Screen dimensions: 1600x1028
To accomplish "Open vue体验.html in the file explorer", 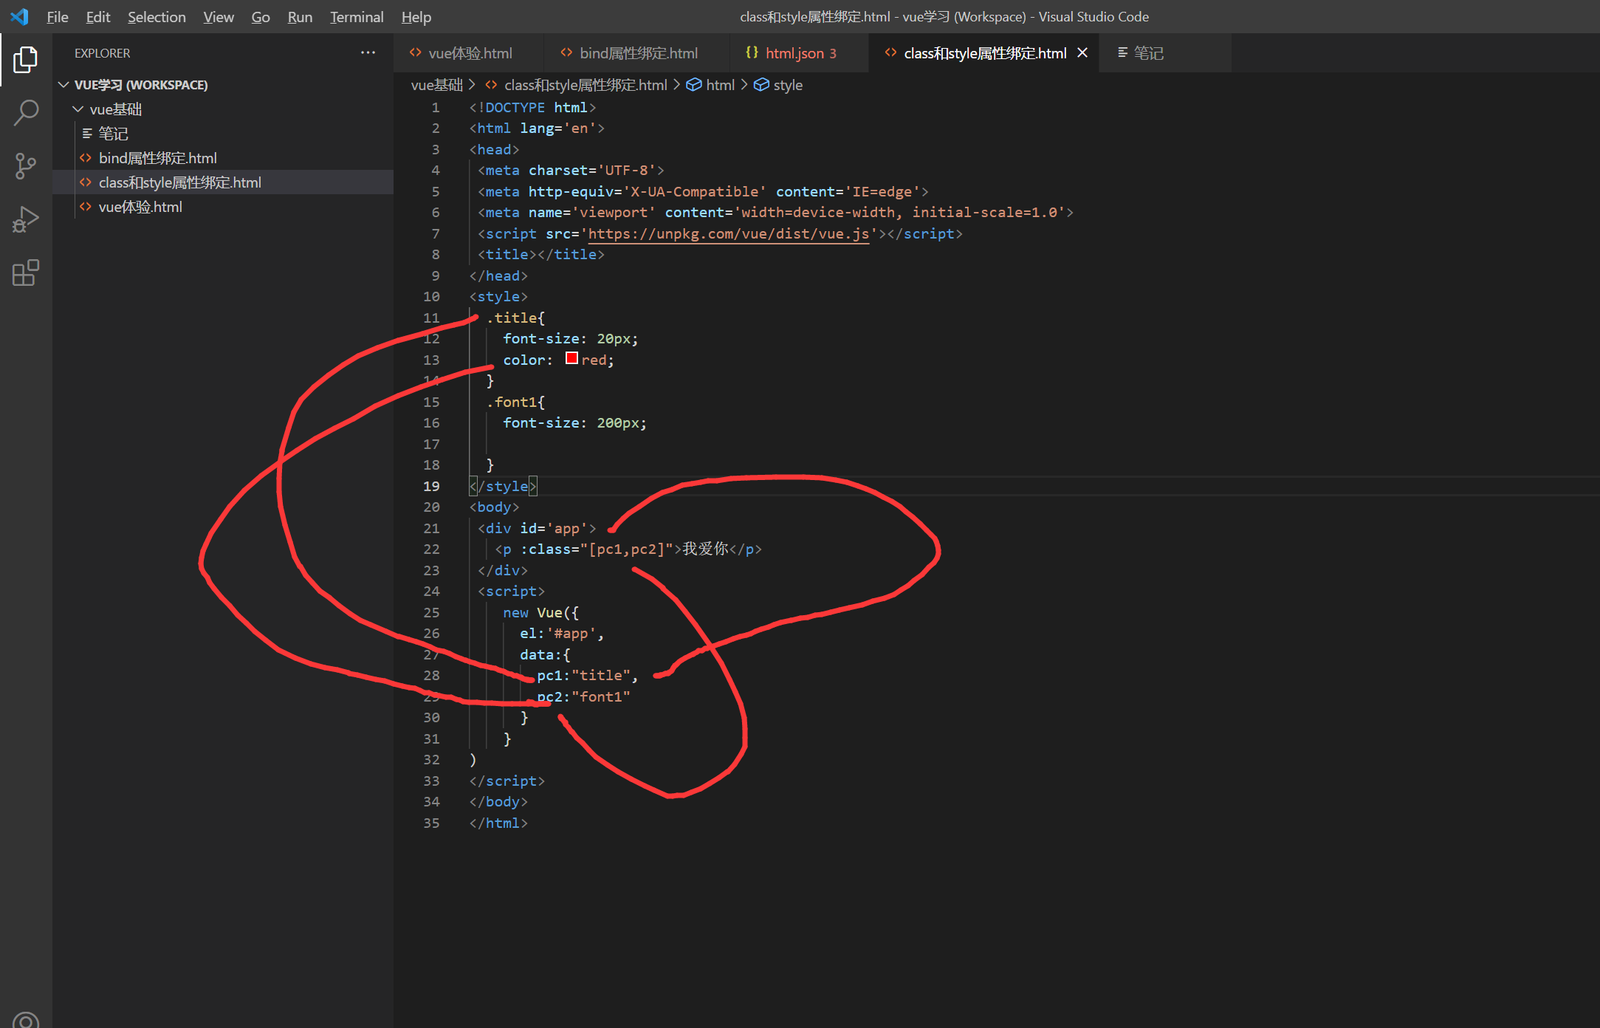I will 140,207.
